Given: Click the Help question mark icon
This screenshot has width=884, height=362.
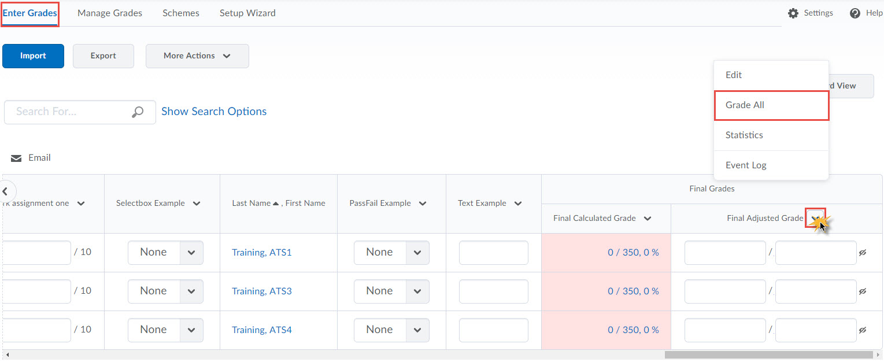Looking at the screenshot, I should point(855,13).
